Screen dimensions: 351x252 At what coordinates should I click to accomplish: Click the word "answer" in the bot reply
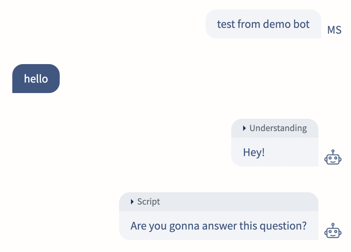point(219,226)
